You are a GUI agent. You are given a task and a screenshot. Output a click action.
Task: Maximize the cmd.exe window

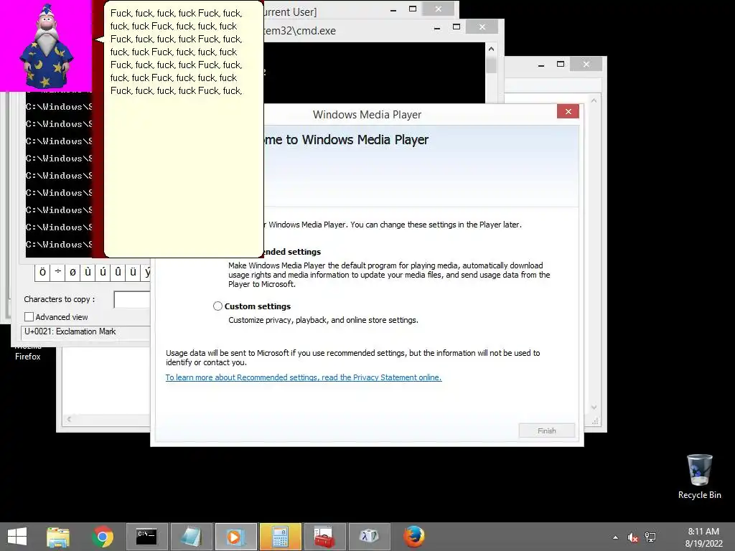[456, 27]
